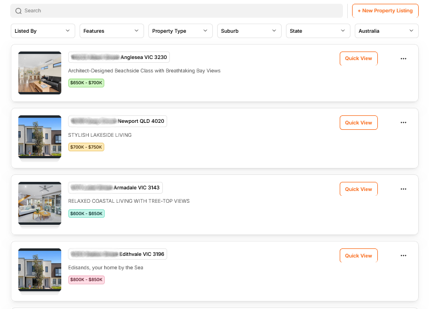Select the State dropdown
430x309 pixels.
click(x=318, y=31)
